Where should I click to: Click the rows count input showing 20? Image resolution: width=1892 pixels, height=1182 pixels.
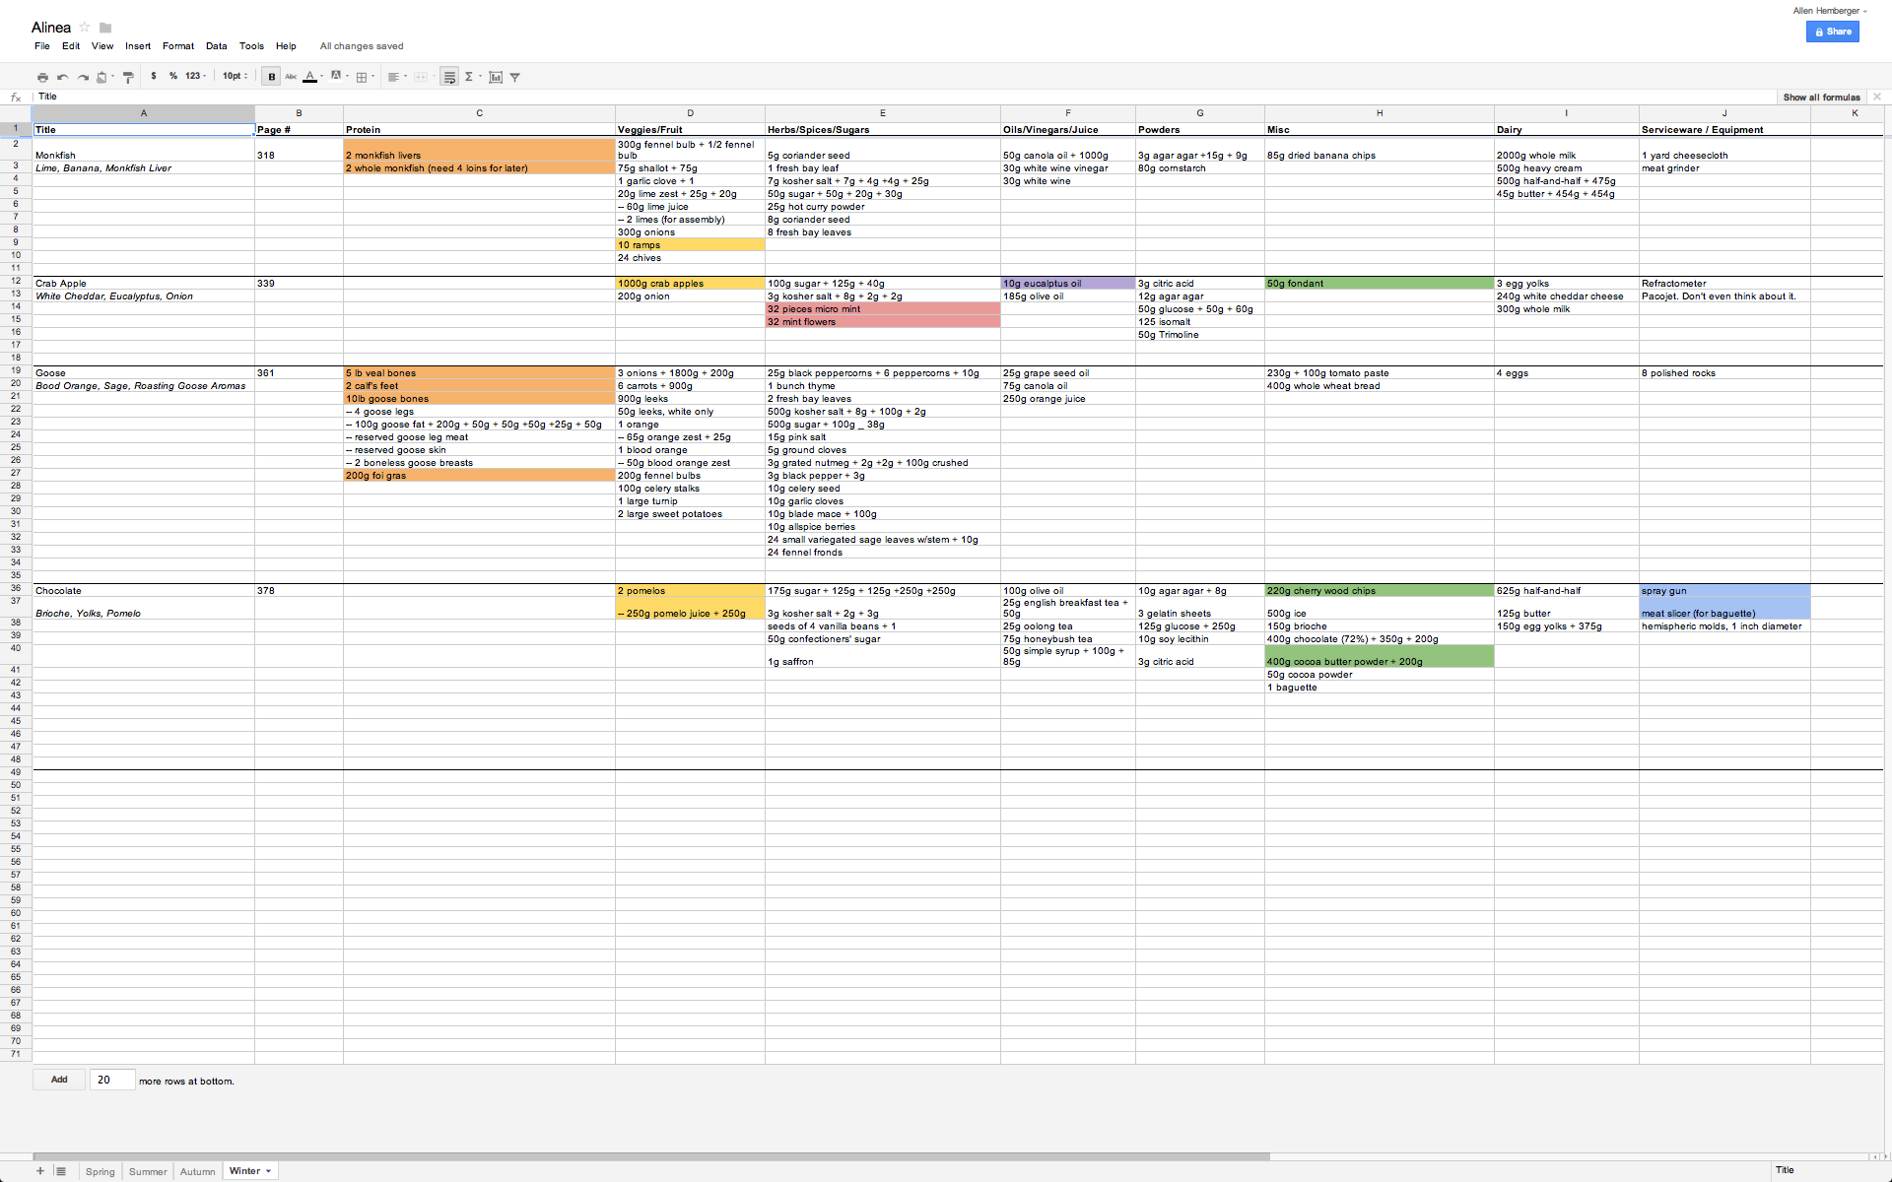click(112, 1080)
